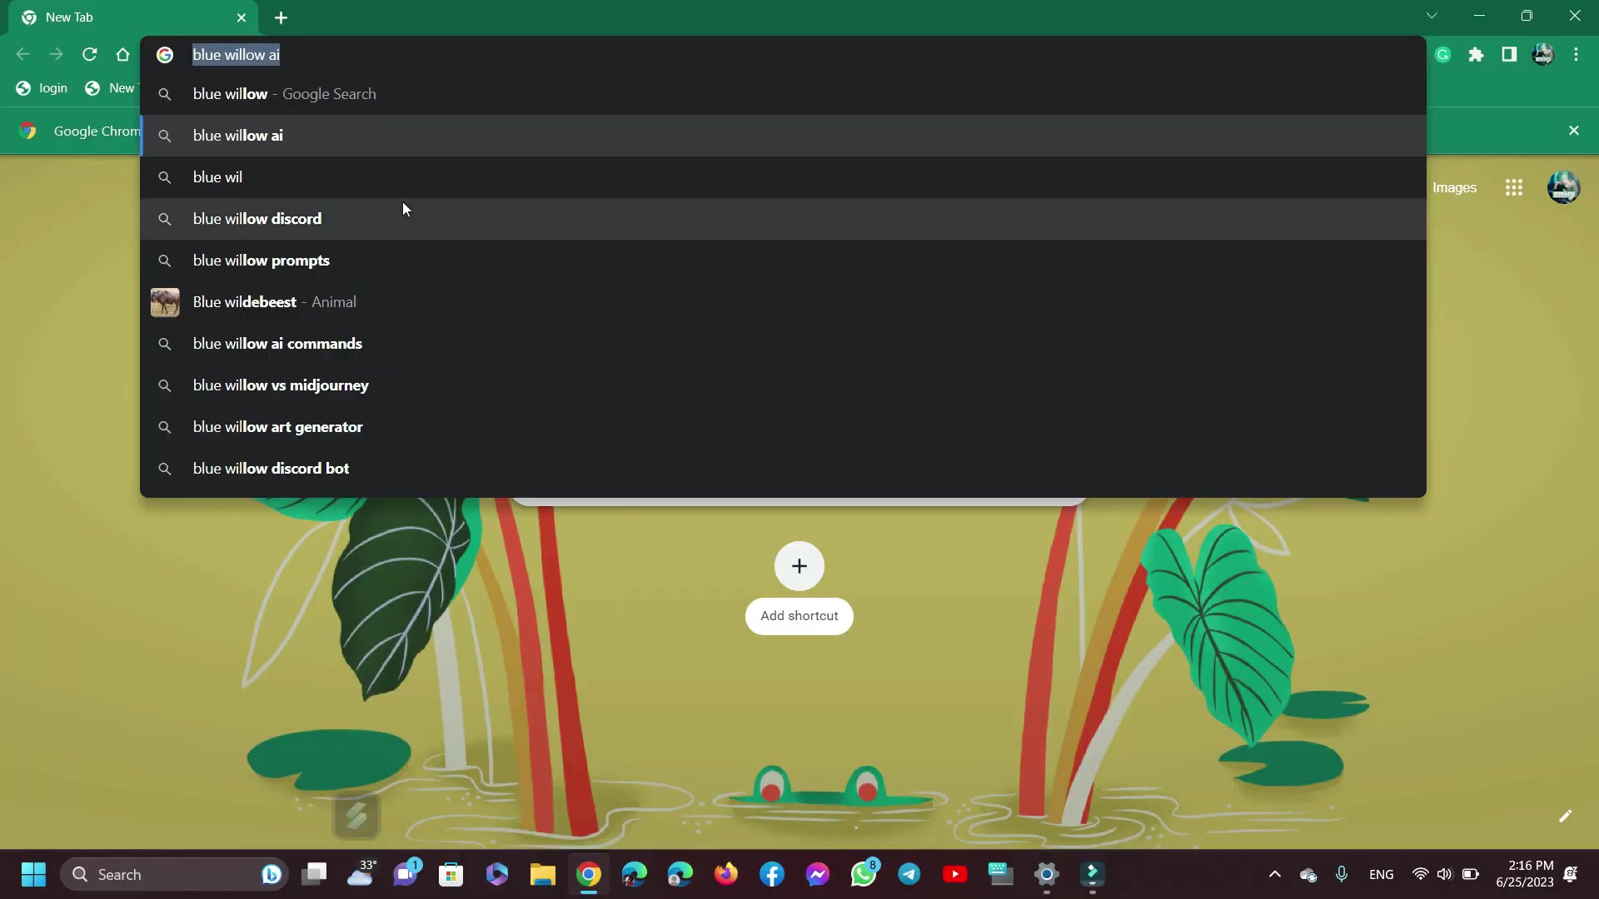Open Settings gear on the taskbar
The height and width of the screenshot is (899, 1599).
coord(1047,874)
